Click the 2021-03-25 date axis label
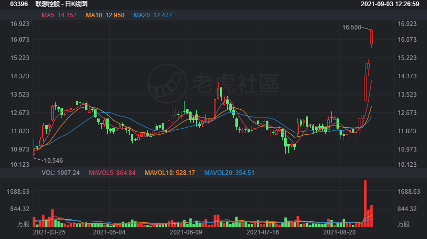Viewport: 427px width, 239px height. click(x=49, y=232)
